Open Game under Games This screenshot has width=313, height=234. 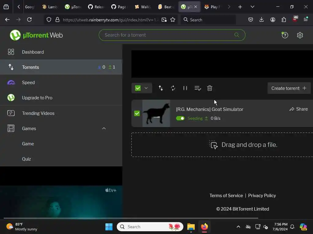(x=61, y=144)
